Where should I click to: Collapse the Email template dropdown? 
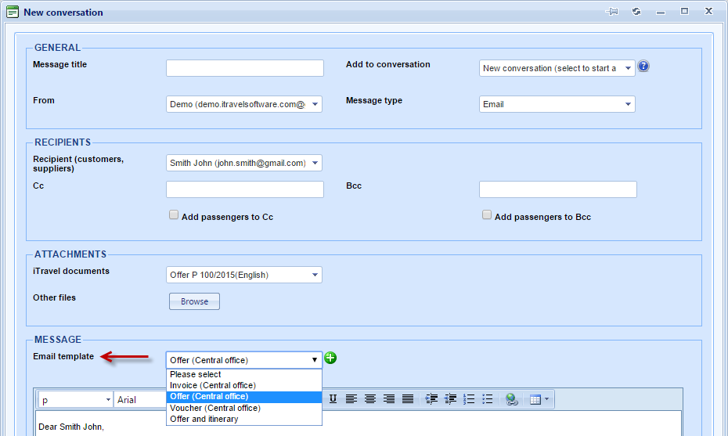pos(244,360)
